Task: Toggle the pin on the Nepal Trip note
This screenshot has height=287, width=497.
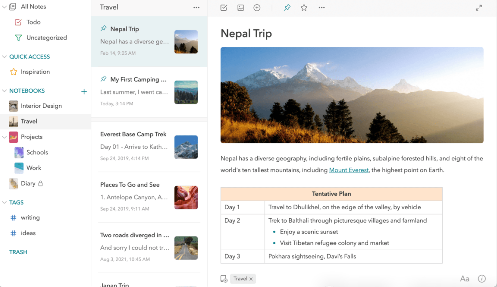Action: click(x=287, y=8)
